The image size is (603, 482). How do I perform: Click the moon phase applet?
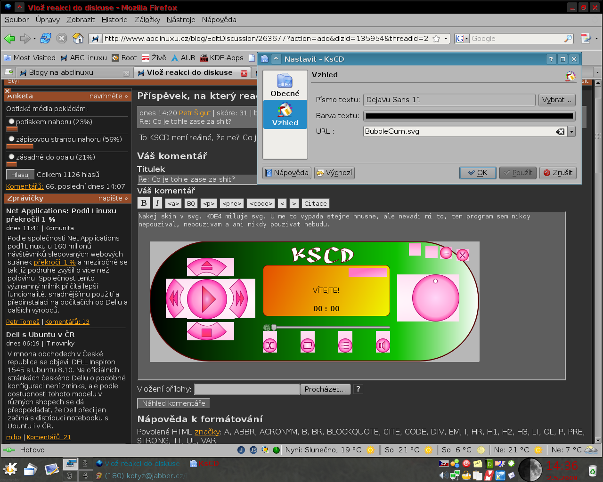pyautogui.click(x=530, y=469)
